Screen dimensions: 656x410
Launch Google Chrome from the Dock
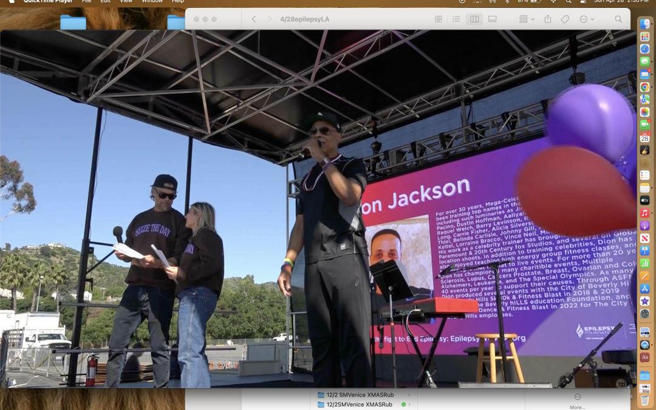(x=644, y=87)
